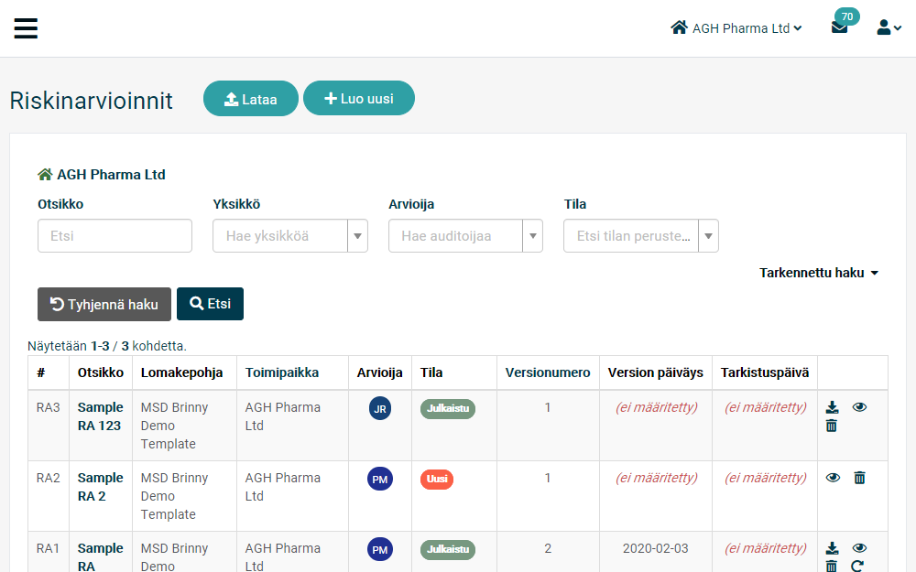Open the user account menu

(x=889, y=27)
